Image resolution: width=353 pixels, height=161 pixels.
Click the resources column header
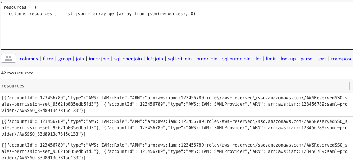point(13,86)
